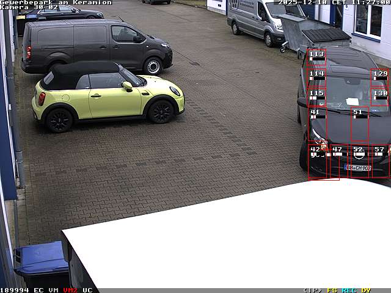Select detection box labeled 113

tap(316, 57)
